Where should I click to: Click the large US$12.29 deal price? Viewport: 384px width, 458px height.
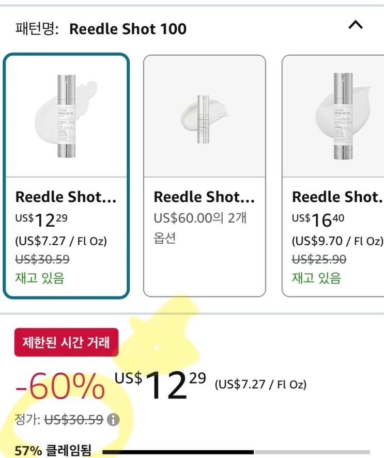tap(160, 385)
